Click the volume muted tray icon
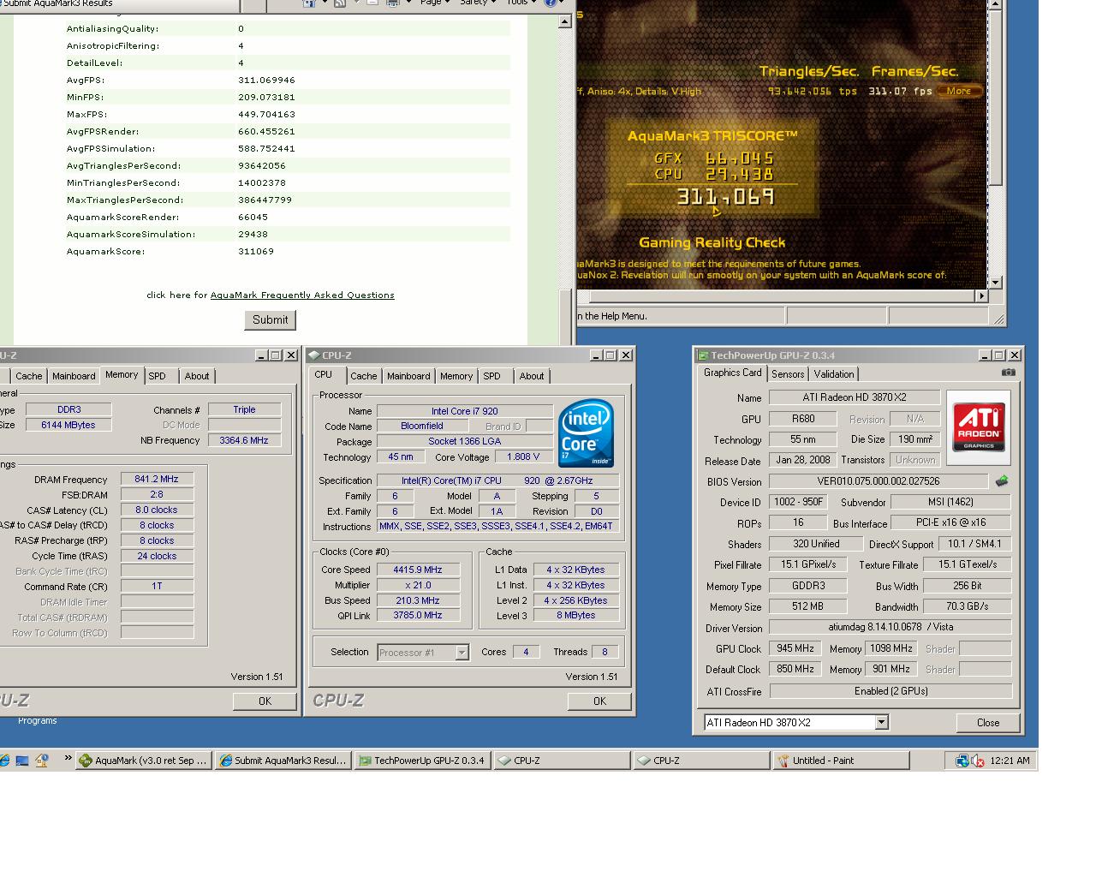Screen dimensions: 1096x877 coord(978,761)
